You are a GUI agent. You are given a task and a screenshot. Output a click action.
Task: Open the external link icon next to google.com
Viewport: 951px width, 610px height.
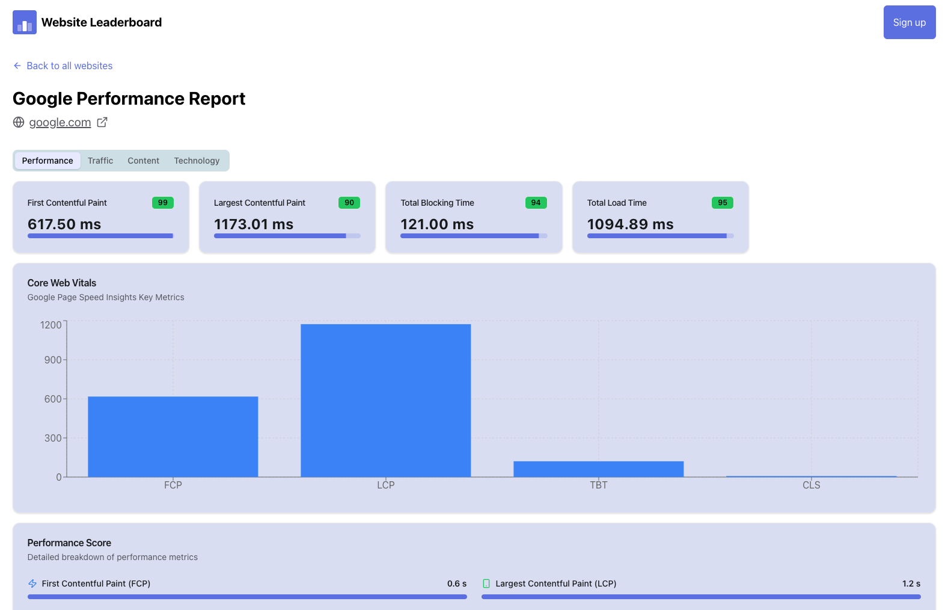(102, 122)
